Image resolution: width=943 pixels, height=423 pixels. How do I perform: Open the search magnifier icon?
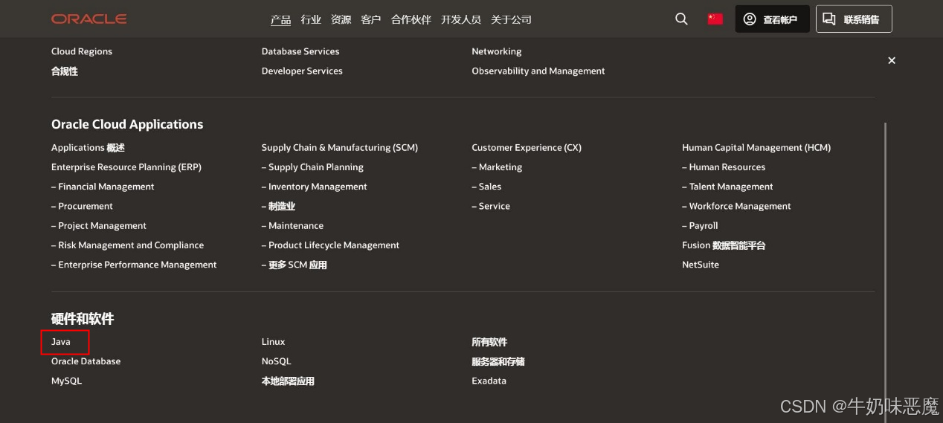tap(681, 19)
